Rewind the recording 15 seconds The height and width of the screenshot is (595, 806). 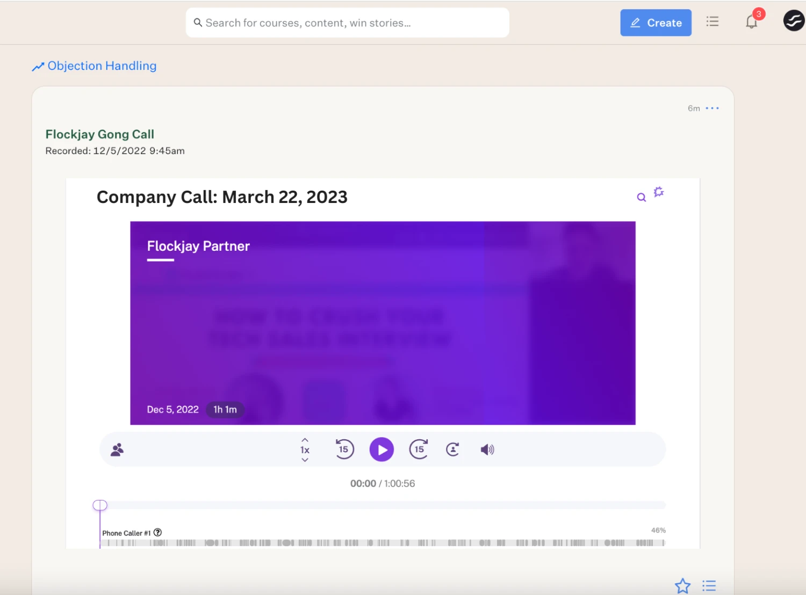pyautogui.click(x=344, y=449)
